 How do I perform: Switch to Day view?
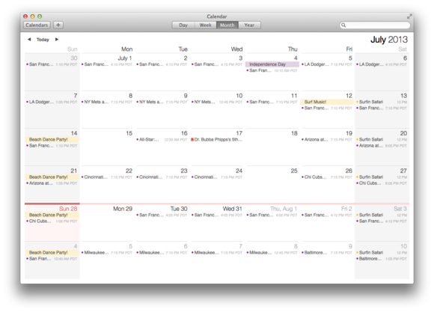(183, 25)
